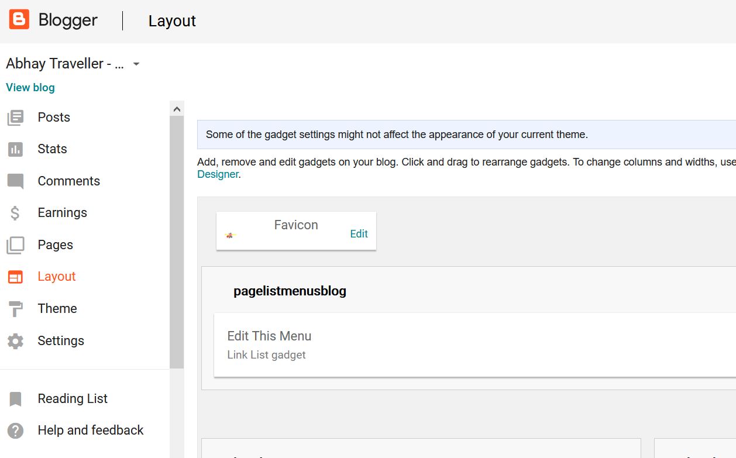736x458 pixels.
Task: Open the blog selector dropdown arrow
Action: [x=136, y=64]
